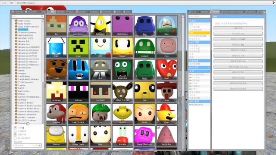Spawn the Minecraft Alex head NPC
The width and height of the screenshot is (276, 155).
(x=56, y=26)
